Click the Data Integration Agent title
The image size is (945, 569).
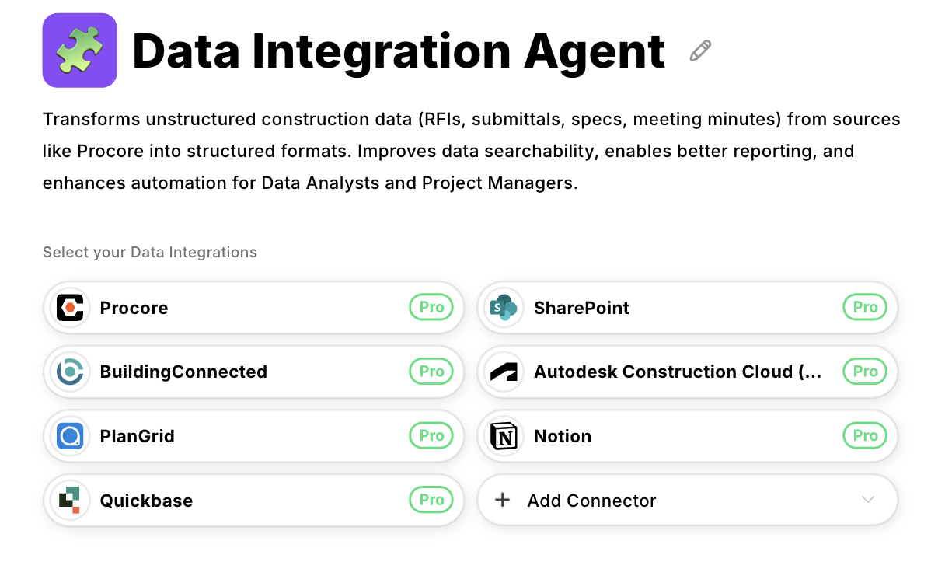[x=399, y=51]
